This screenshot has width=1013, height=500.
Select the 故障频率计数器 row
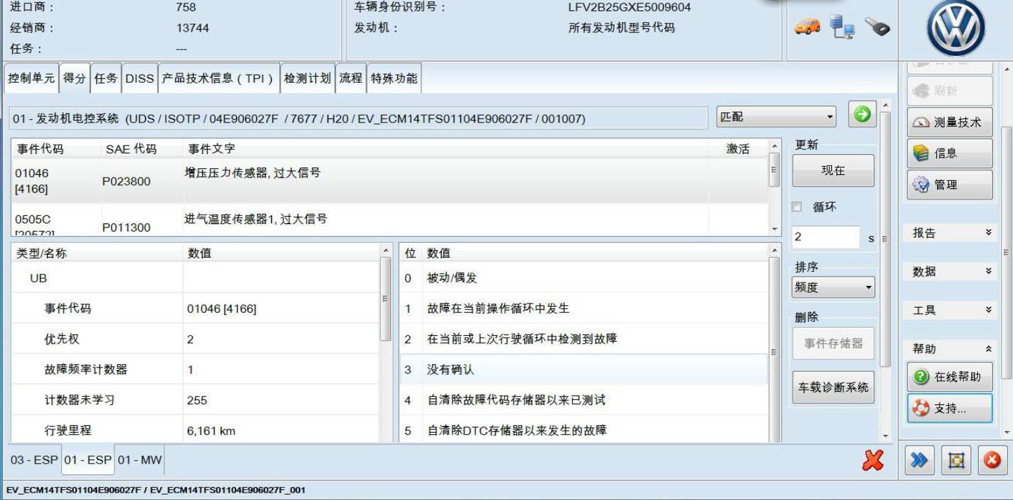[x=196, y=369]
